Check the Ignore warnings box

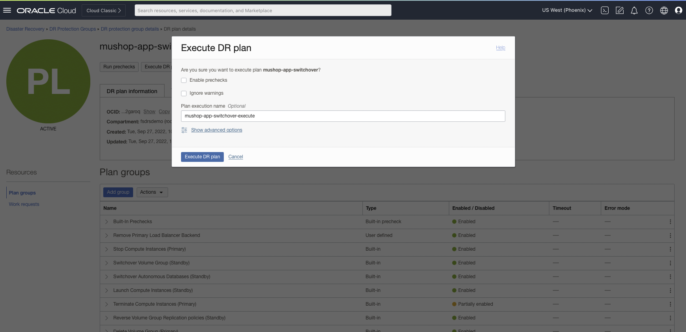pos(184,94)
